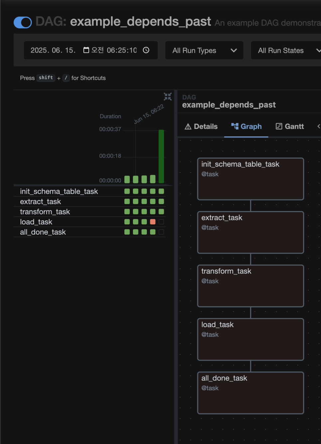This screenshot has width=321, height=444.
Task: Click the calendar icon in date field
Action: point(86,50)
